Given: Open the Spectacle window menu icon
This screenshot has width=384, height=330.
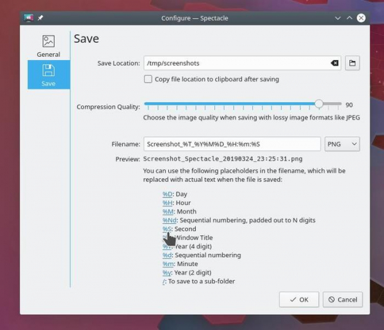Looking at the screenshot, I should (29, 18).
